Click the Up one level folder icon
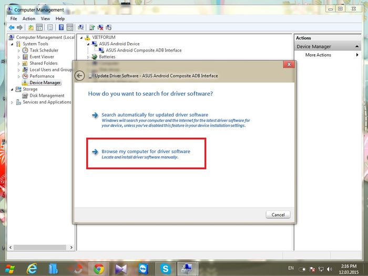The width and height of the screenshot is (368, 276). click(x=30, y=28)
